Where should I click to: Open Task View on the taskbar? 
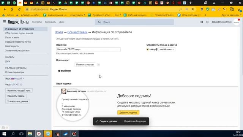[x=21, y=134]
